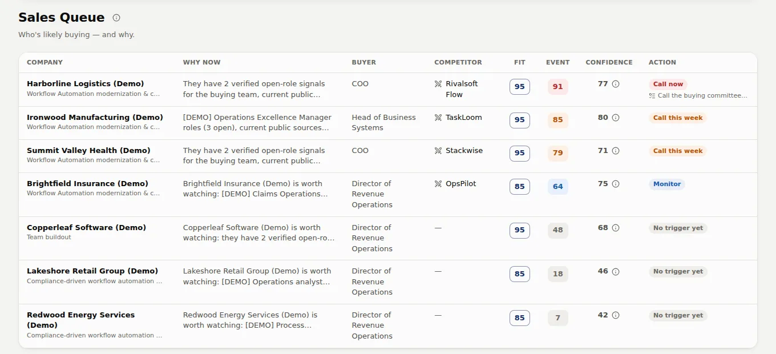Open confidence info icon next to 80
This screenshot has height=354, width=776.
pyautogui.click(x=616, y=118)
